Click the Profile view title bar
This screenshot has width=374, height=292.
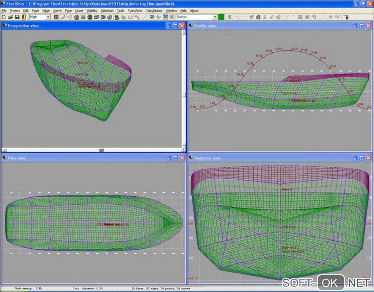[x=280, y=26]
